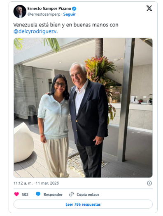Open the X logo icon
This screenshot has width=163, height=216.
pyautogui.click(x=149, y=8)
